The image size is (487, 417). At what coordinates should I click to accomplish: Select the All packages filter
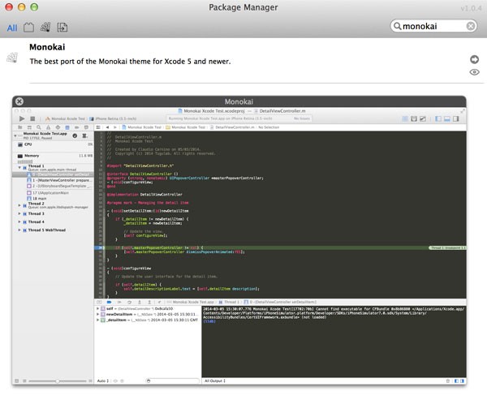point(12,28)
